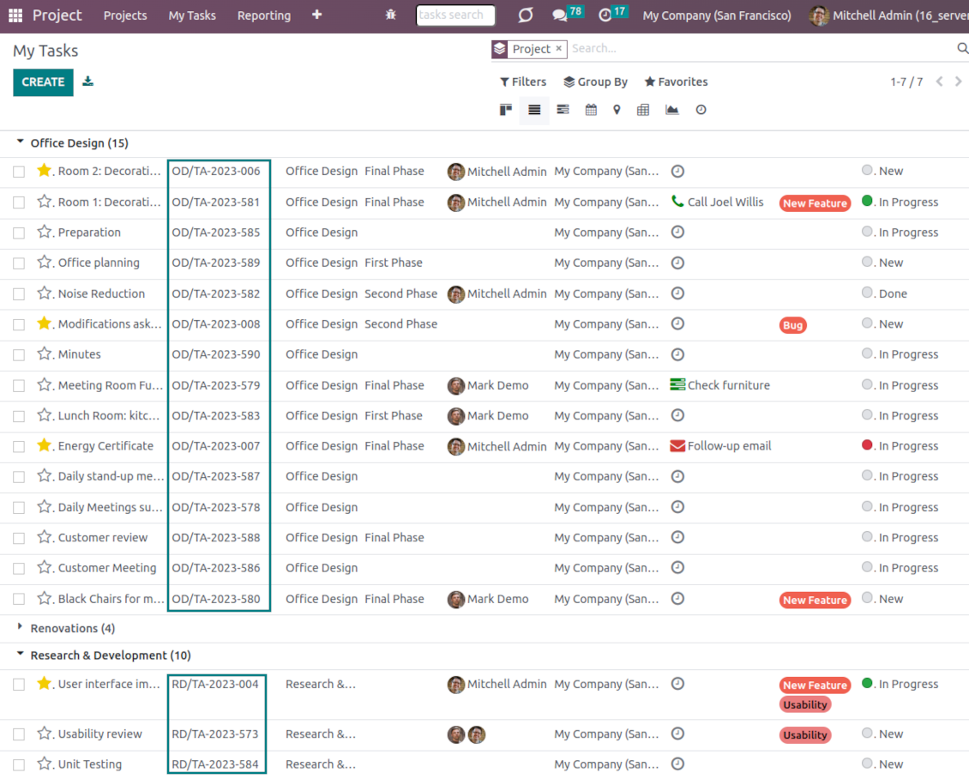The width and height of the screenshot is (969, 779).
Task: Select the Energy Certificate row checkbox
Action: 19,447
